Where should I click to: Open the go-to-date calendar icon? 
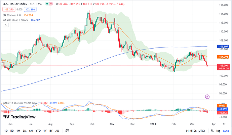tap(67, 131)
